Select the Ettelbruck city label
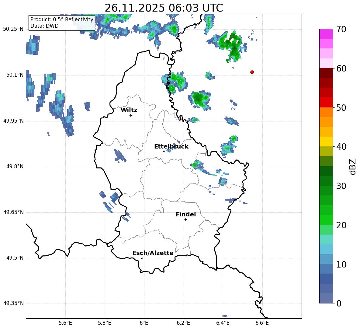Viewport: 360px width, 329px height. tap(171, 147)
